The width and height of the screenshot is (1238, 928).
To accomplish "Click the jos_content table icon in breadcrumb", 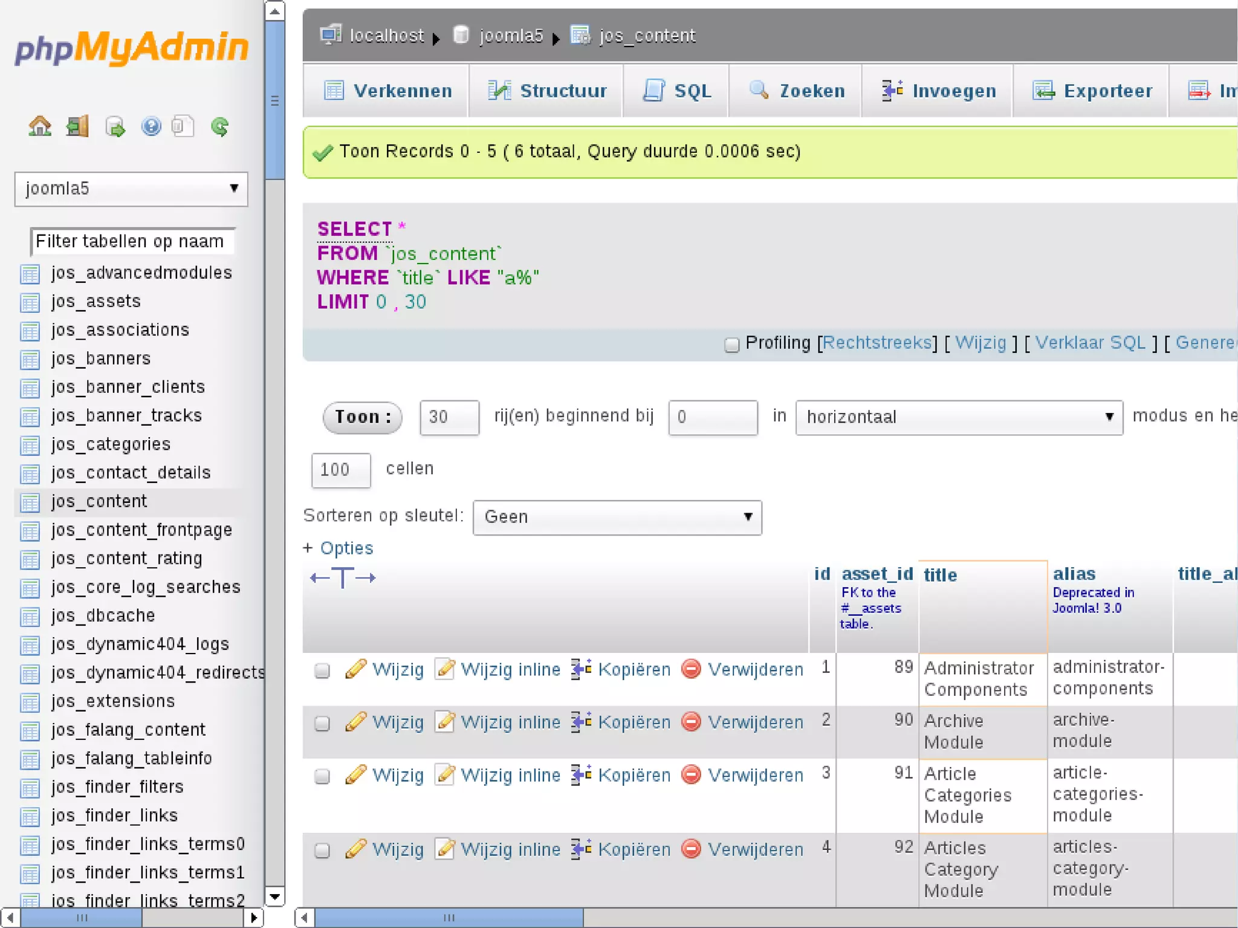I will pyautogui.click(x=581, y=34).
